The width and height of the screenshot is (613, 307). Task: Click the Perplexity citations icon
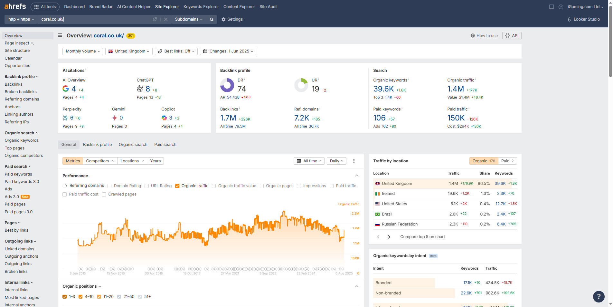(x=65, y=118)
